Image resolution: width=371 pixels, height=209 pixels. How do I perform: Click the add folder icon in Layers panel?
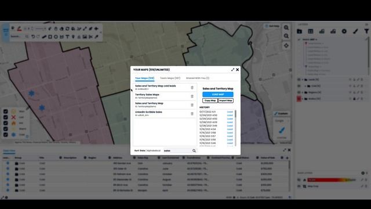[299, 31]
